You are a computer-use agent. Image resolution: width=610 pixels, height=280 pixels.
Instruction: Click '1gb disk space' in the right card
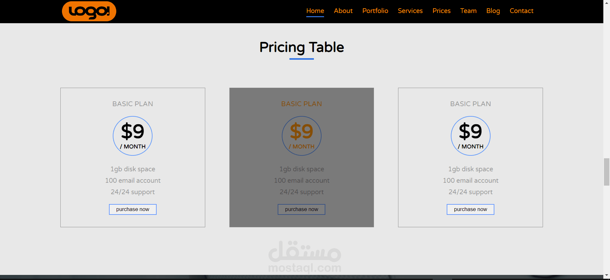click(x=471, y=169)
